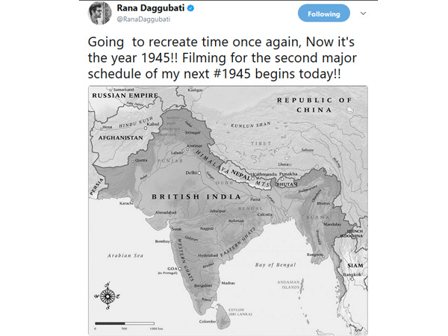Click the Bangkok city marker
Viewport: 448px width, 336px height.
click(x=352, y=279)
